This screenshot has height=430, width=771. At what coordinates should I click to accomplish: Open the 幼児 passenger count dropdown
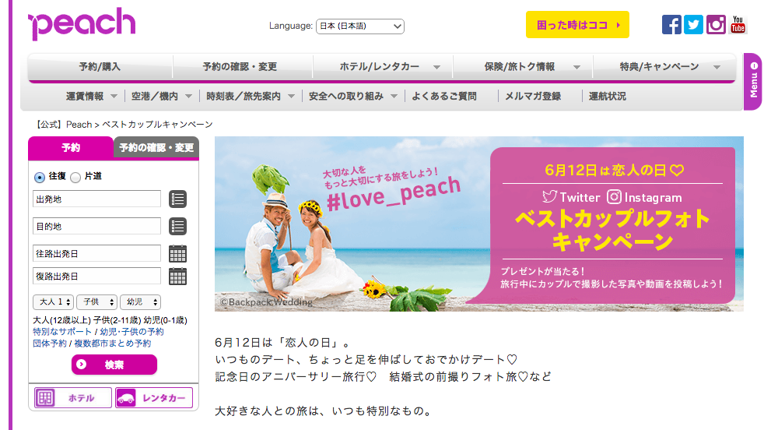140,302
